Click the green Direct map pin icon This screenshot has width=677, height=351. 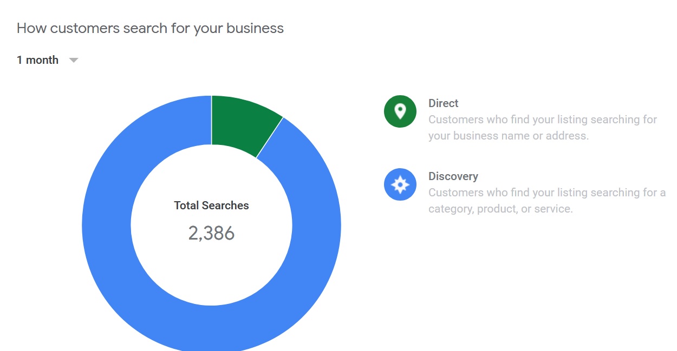(x=400, y=111)
